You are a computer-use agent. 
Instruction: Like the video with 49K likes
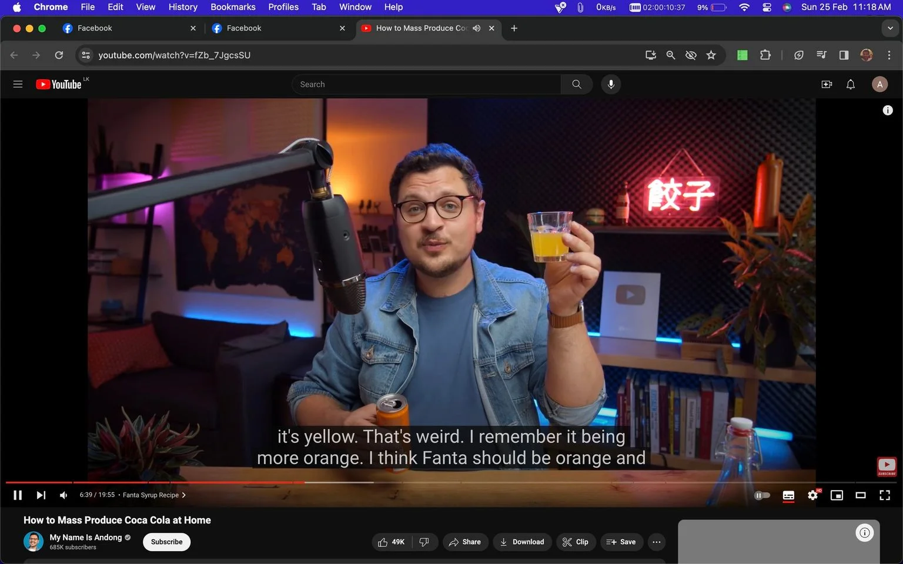coord(392,542)
